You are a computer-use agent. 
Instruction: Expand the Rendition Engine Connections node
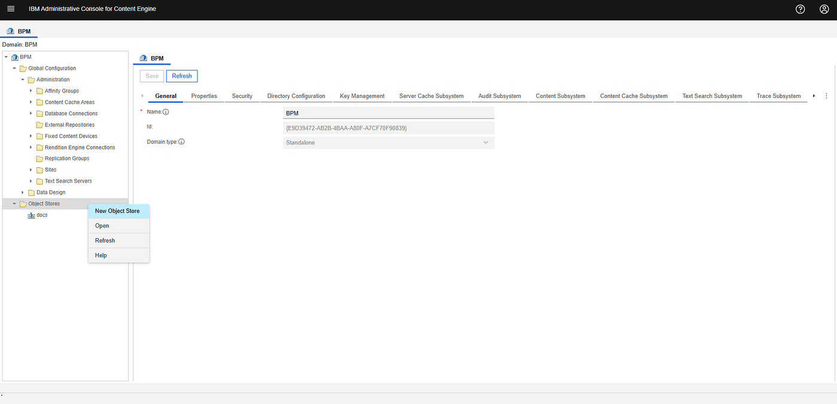(x=31, y=148)
